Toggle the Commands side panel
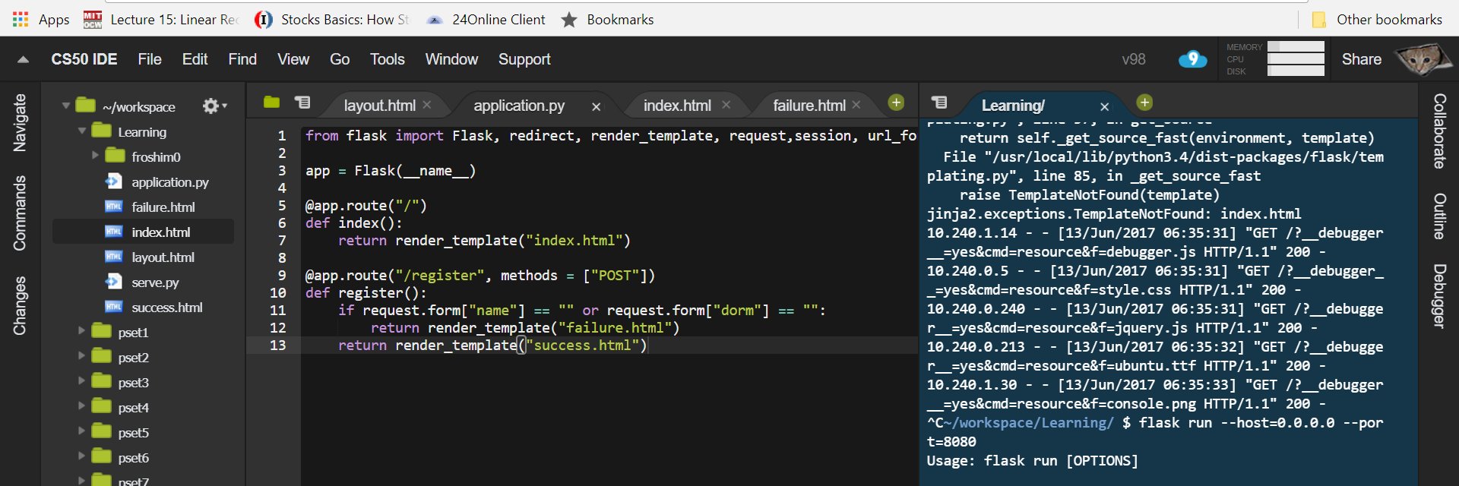The height and width of the screenshot is (486, 1459). [20, 213]
